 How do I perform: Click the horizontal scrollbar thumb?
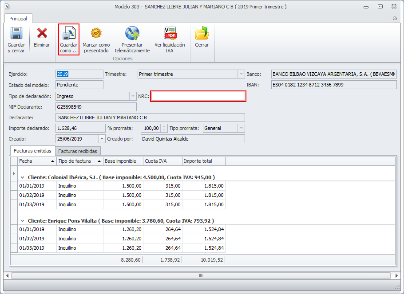[201, 276]
